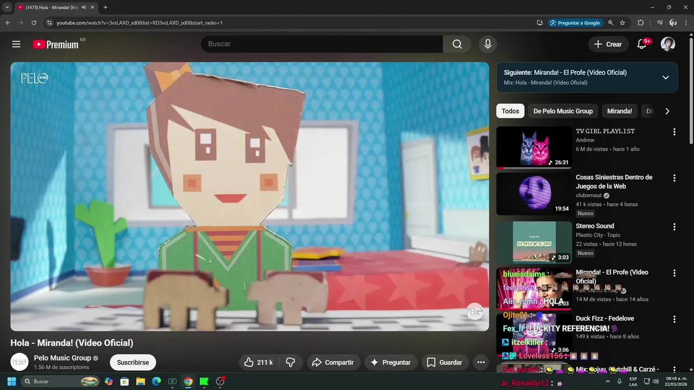Open Cosas Siniestras video thumbnail

click(x=534, y=194)
